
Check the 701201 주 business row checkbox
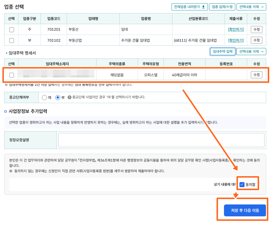coord(12,30)
